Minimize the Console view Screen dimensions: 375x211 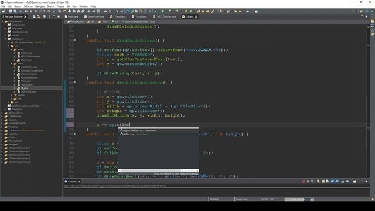(x=362, y=181)
